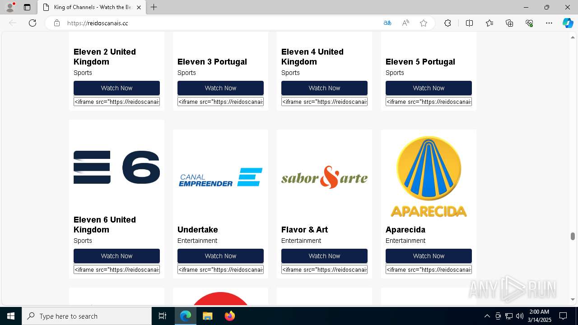
Task: Select the iframe code field under Eleven 3 Portugal
Action: [x=220, y=102]
